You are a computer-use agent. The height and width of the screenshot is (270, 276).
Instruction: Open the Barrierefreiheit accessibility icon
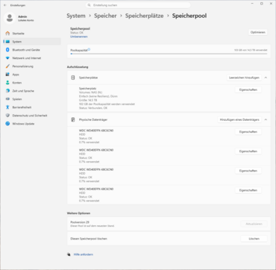7,107
